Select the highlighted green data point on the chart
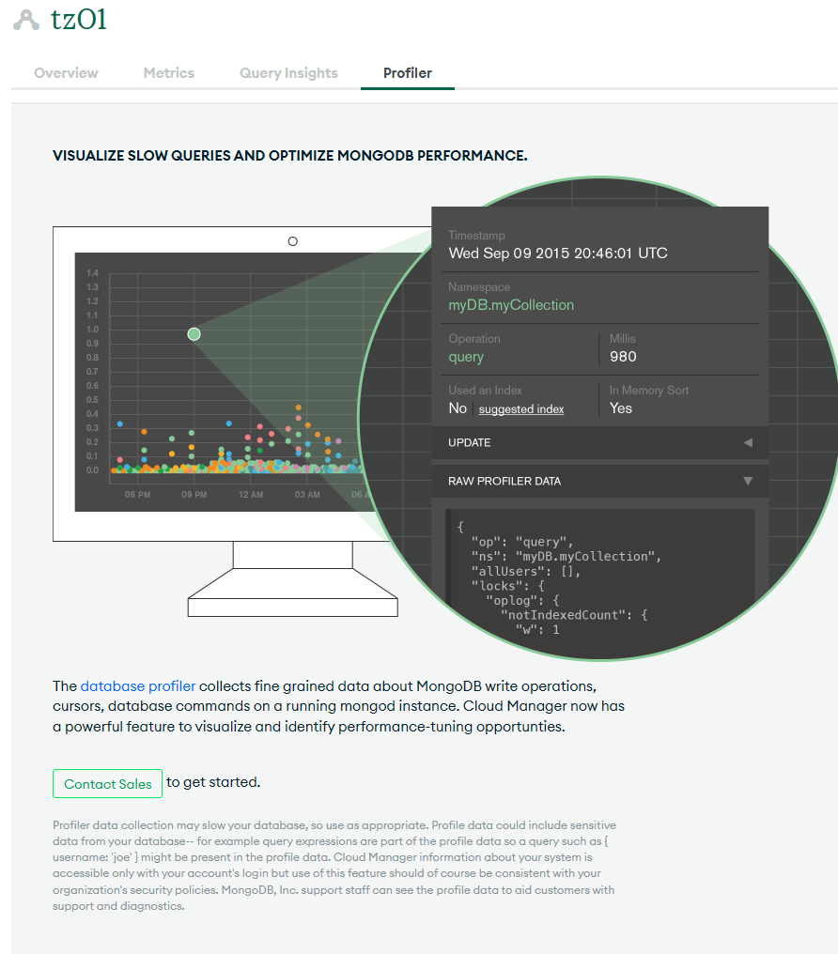This screenshot has width=838, height=954. tap(194, 334)
